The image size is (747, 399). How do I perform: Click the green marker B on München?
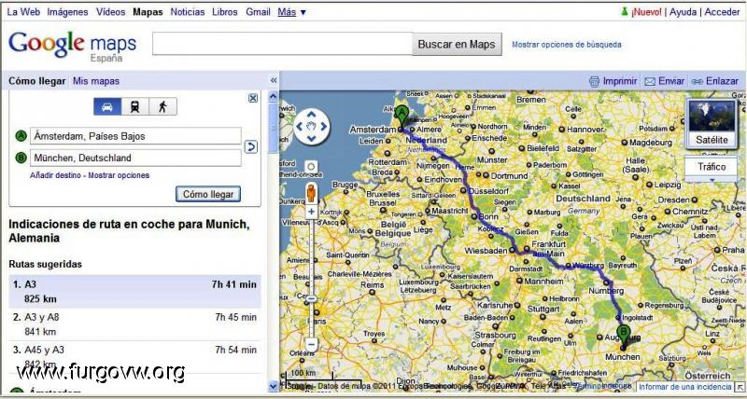pyautogui.click(x=623, y=337)
